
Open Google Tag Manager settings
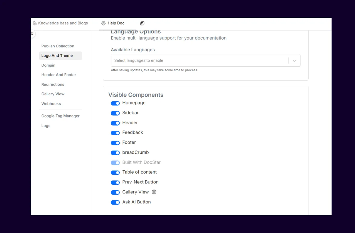[60, 116]
